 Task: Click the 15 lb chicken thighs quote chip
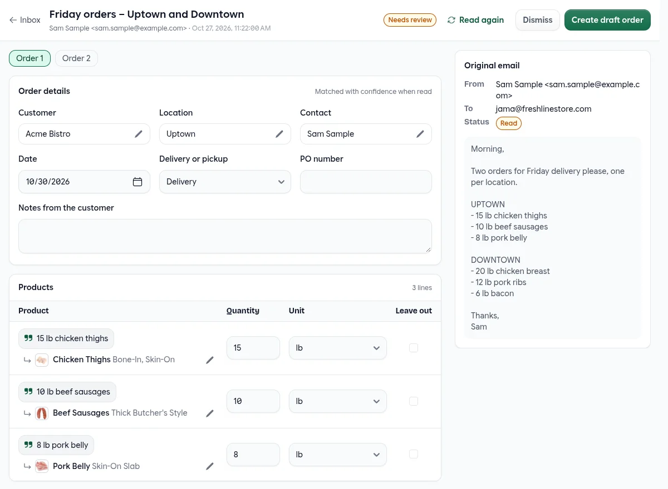click(x=67, y=338)
